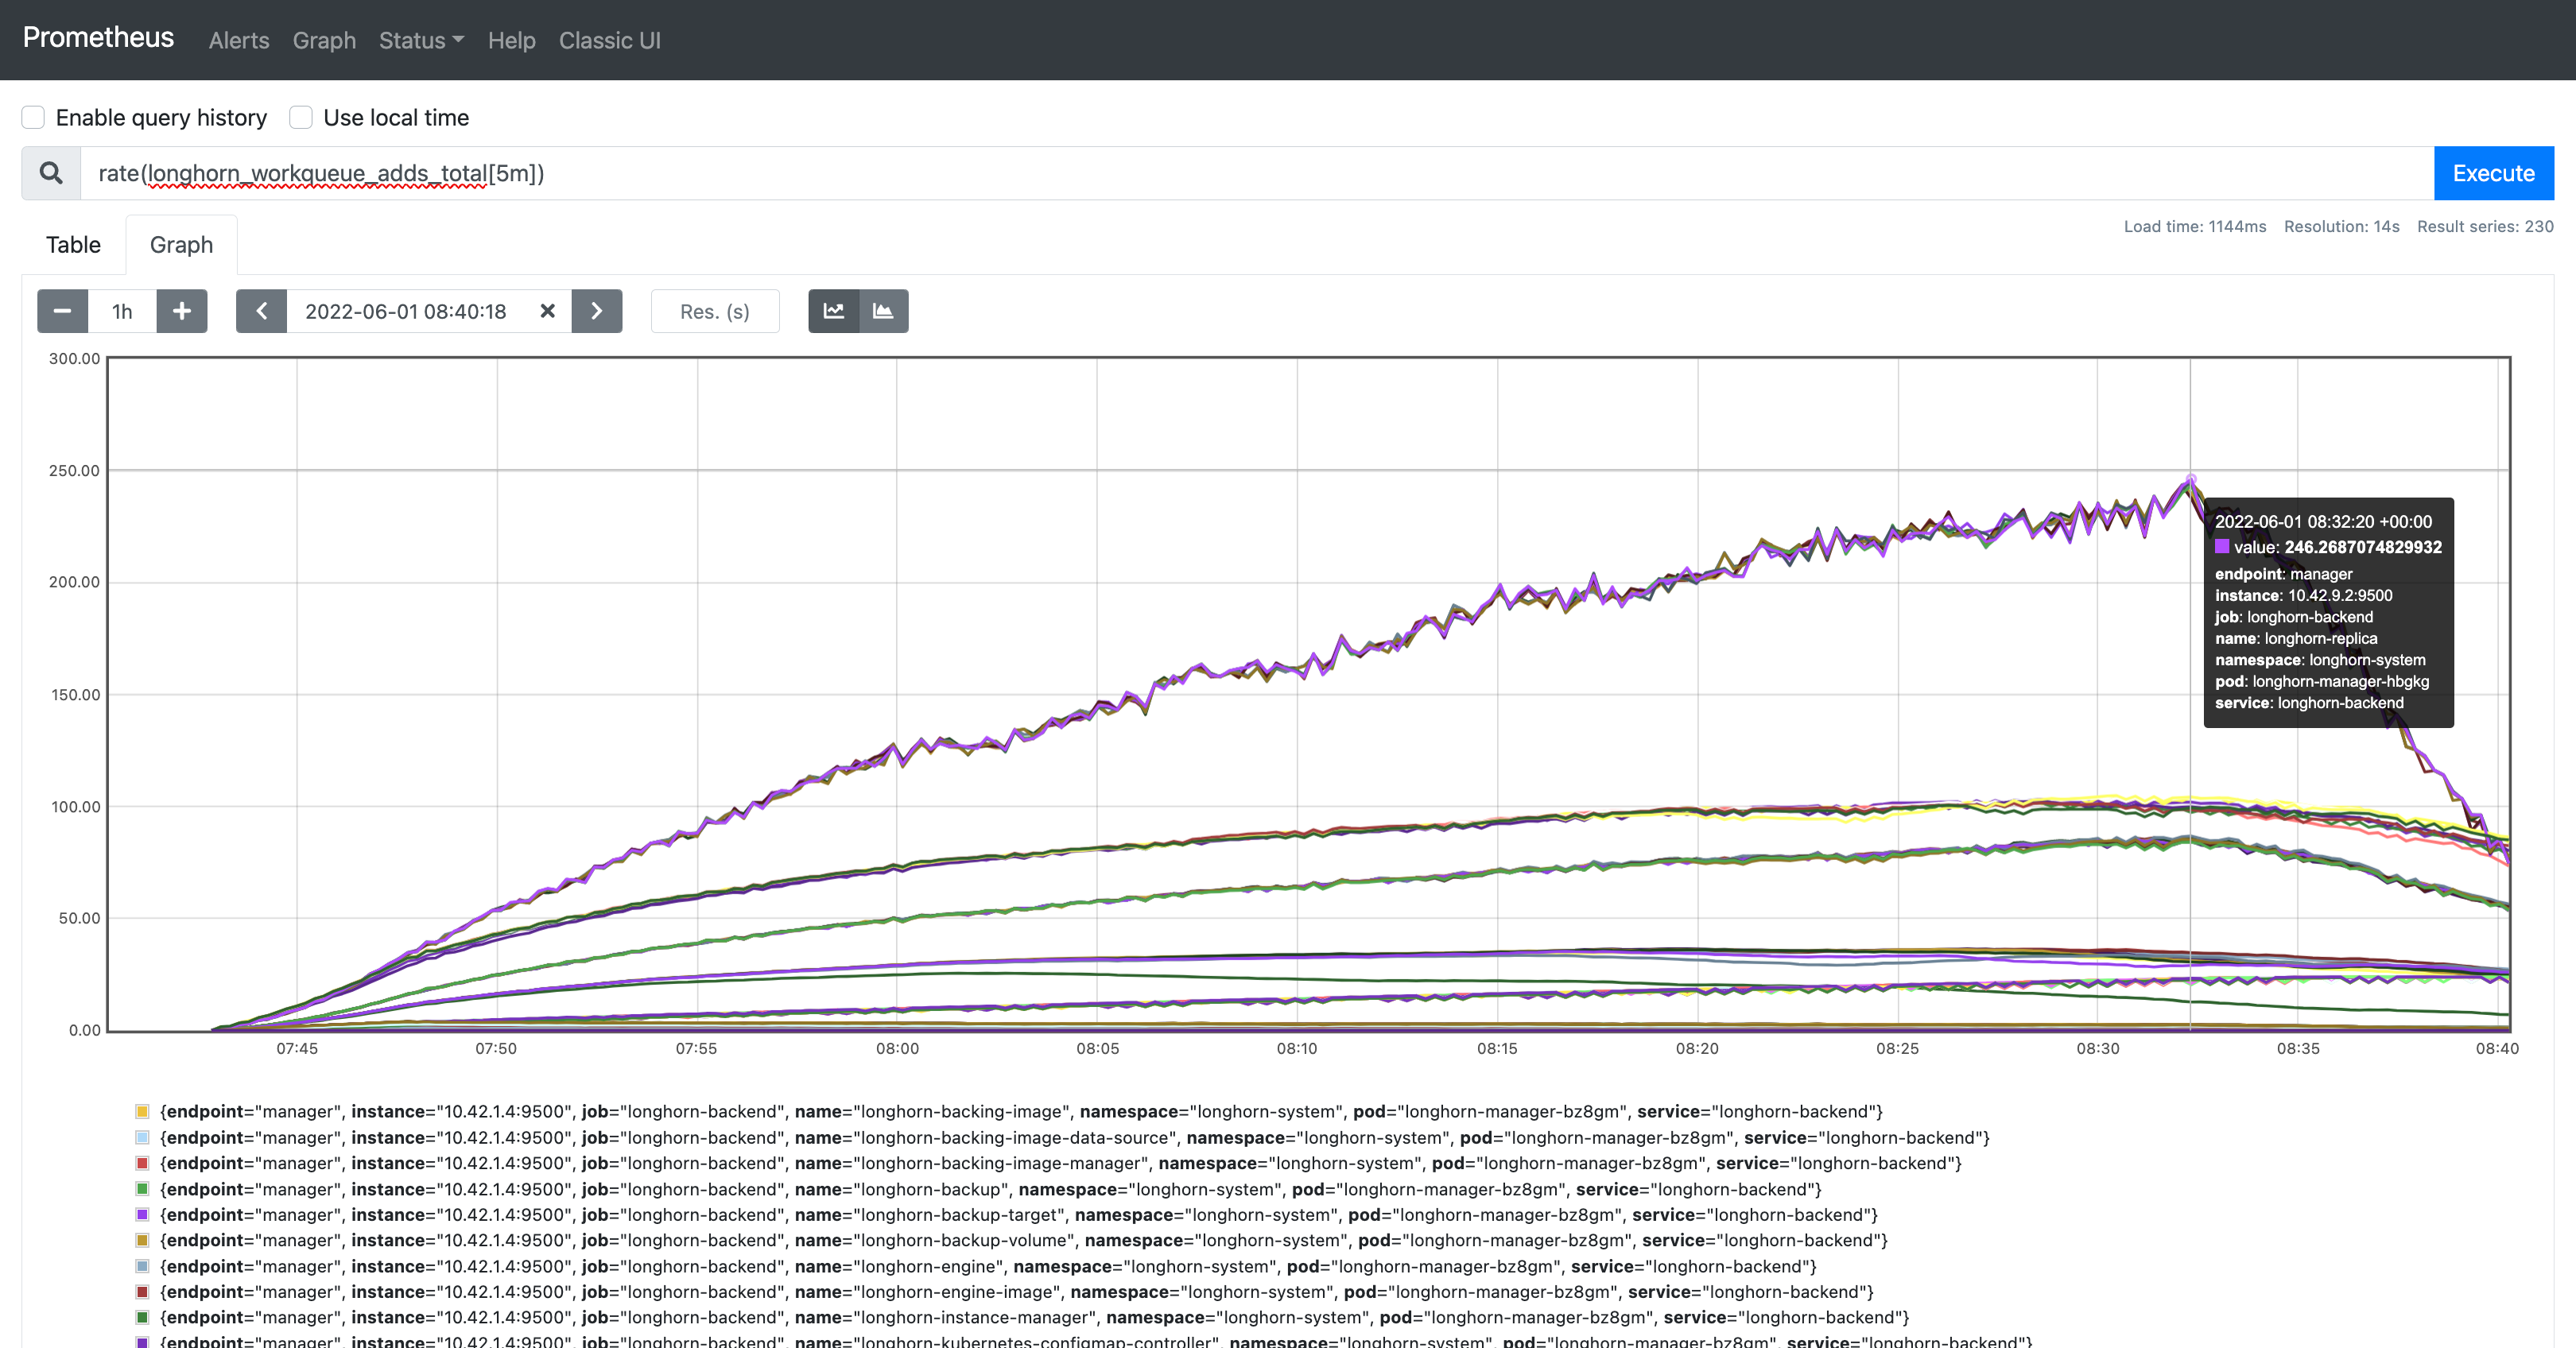Viewport: 2576px width, 1348px height.
Task: Open the Classic UI link
Action: coord(610,40)
